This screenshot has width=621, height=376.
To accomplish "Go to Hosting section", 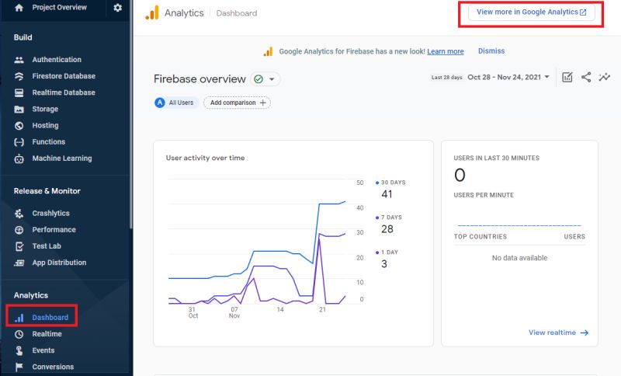I will tap(45, 126).
